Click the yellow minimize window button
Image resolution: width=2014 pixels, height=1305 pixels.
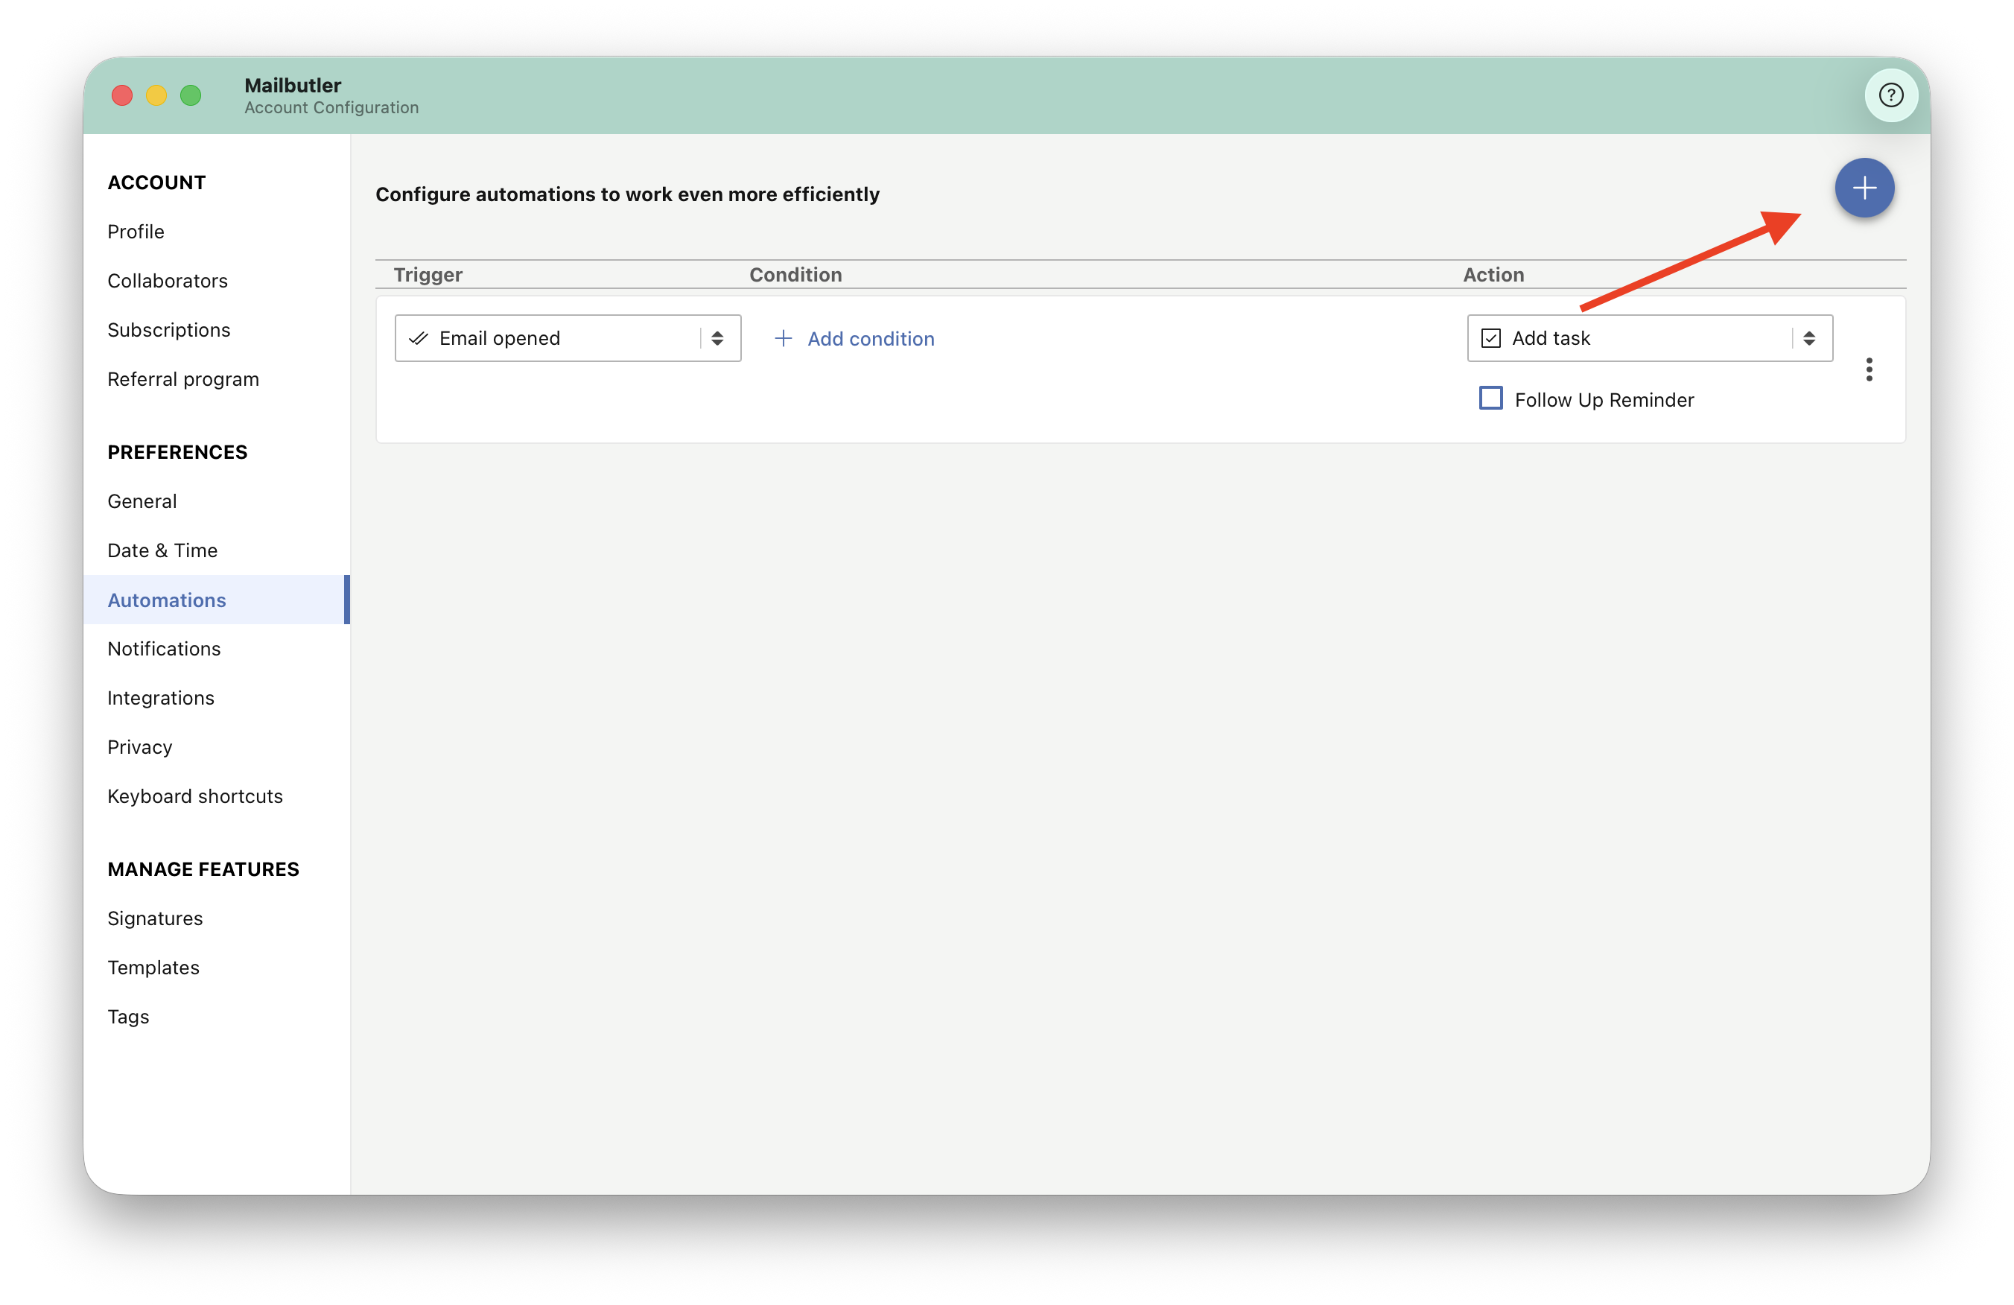[x=156, y=95]
